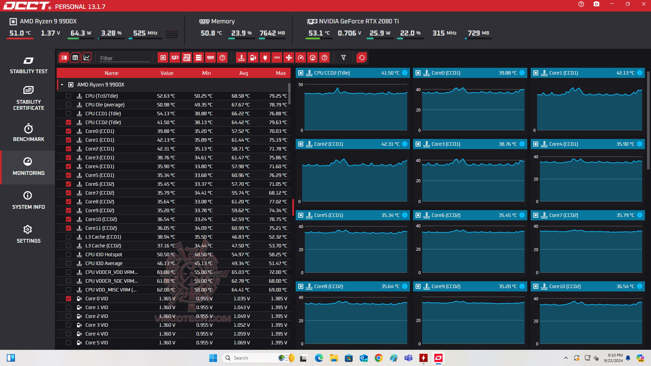Toggle the fan sensors filter icon
Viewport: 651px width, 366px height.
[x=289, y=58]
